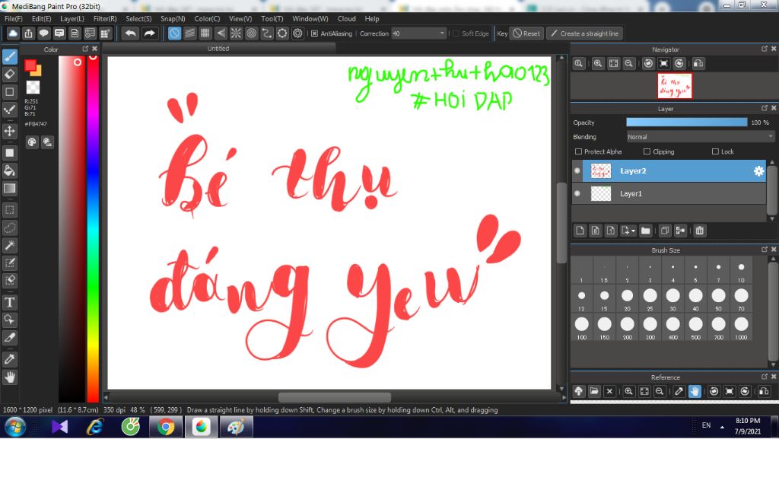
Task: Adjust layer Opacity slider
Action: coord(687,123)
